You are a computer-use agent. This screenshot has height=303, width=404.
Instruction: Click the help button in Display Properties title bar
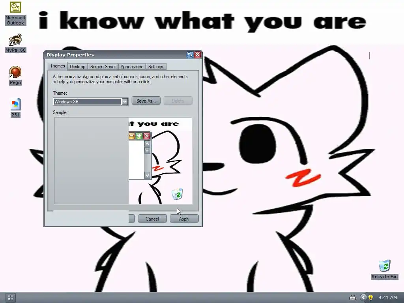pyautogui.click(x=190, y=54)
